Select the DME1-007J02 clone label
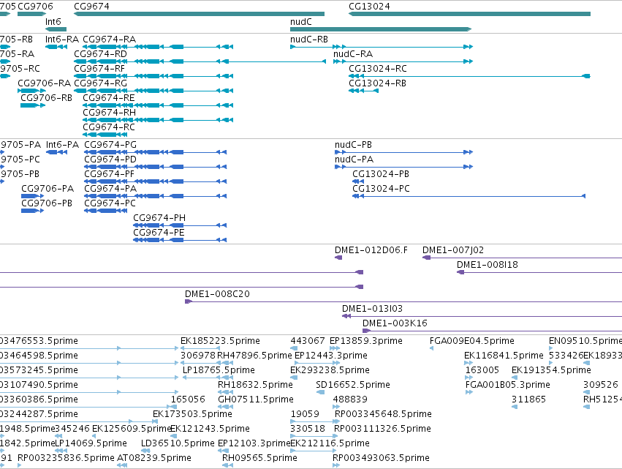Screen dimensions: 622x469 (x=453, y=250)
